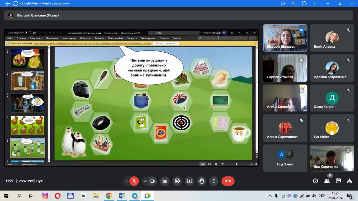The width and height of the screenshot is (358, 201).
Task: Open the Показ слайдів ribbon tab
Action: (116, 38)
